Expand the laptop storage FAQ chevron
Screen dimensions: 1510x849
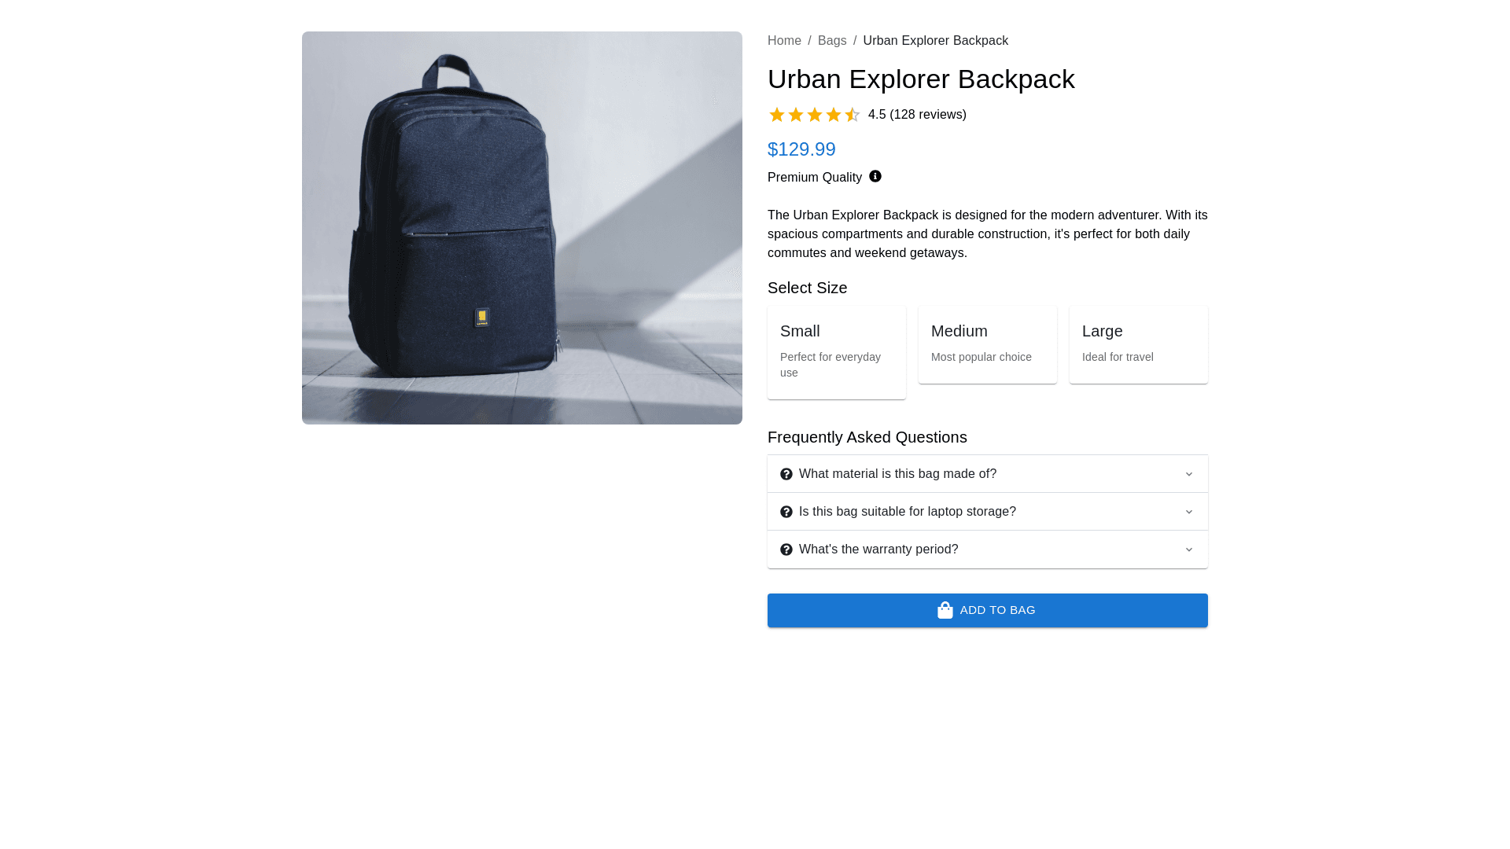pos(1189,512)
